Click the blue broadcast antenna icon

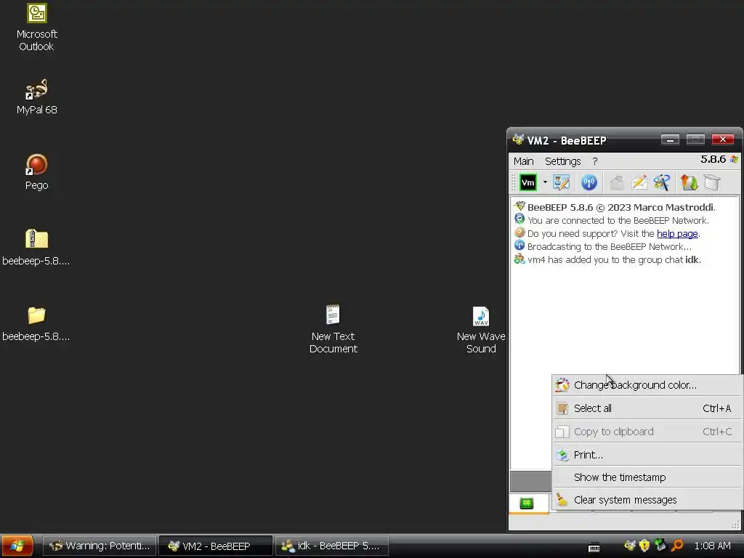(589, 182)
